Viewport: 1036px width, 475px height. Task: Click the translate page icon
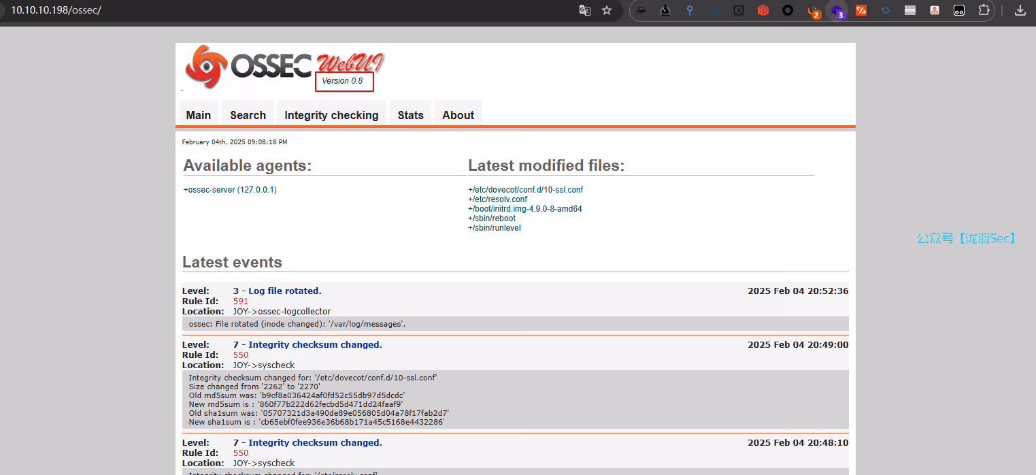(x=584, y=10)
